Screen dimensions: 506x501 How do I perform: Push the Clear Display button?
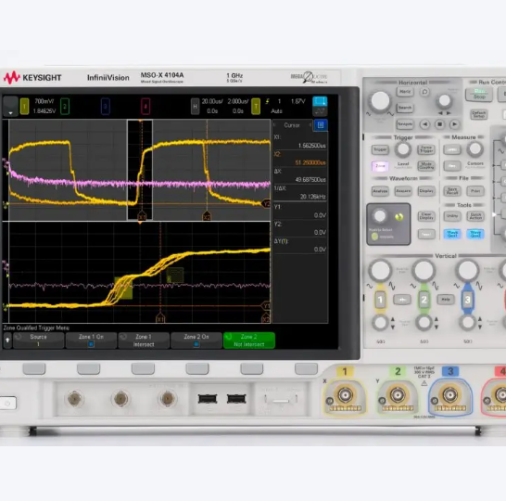pos(426,216)
